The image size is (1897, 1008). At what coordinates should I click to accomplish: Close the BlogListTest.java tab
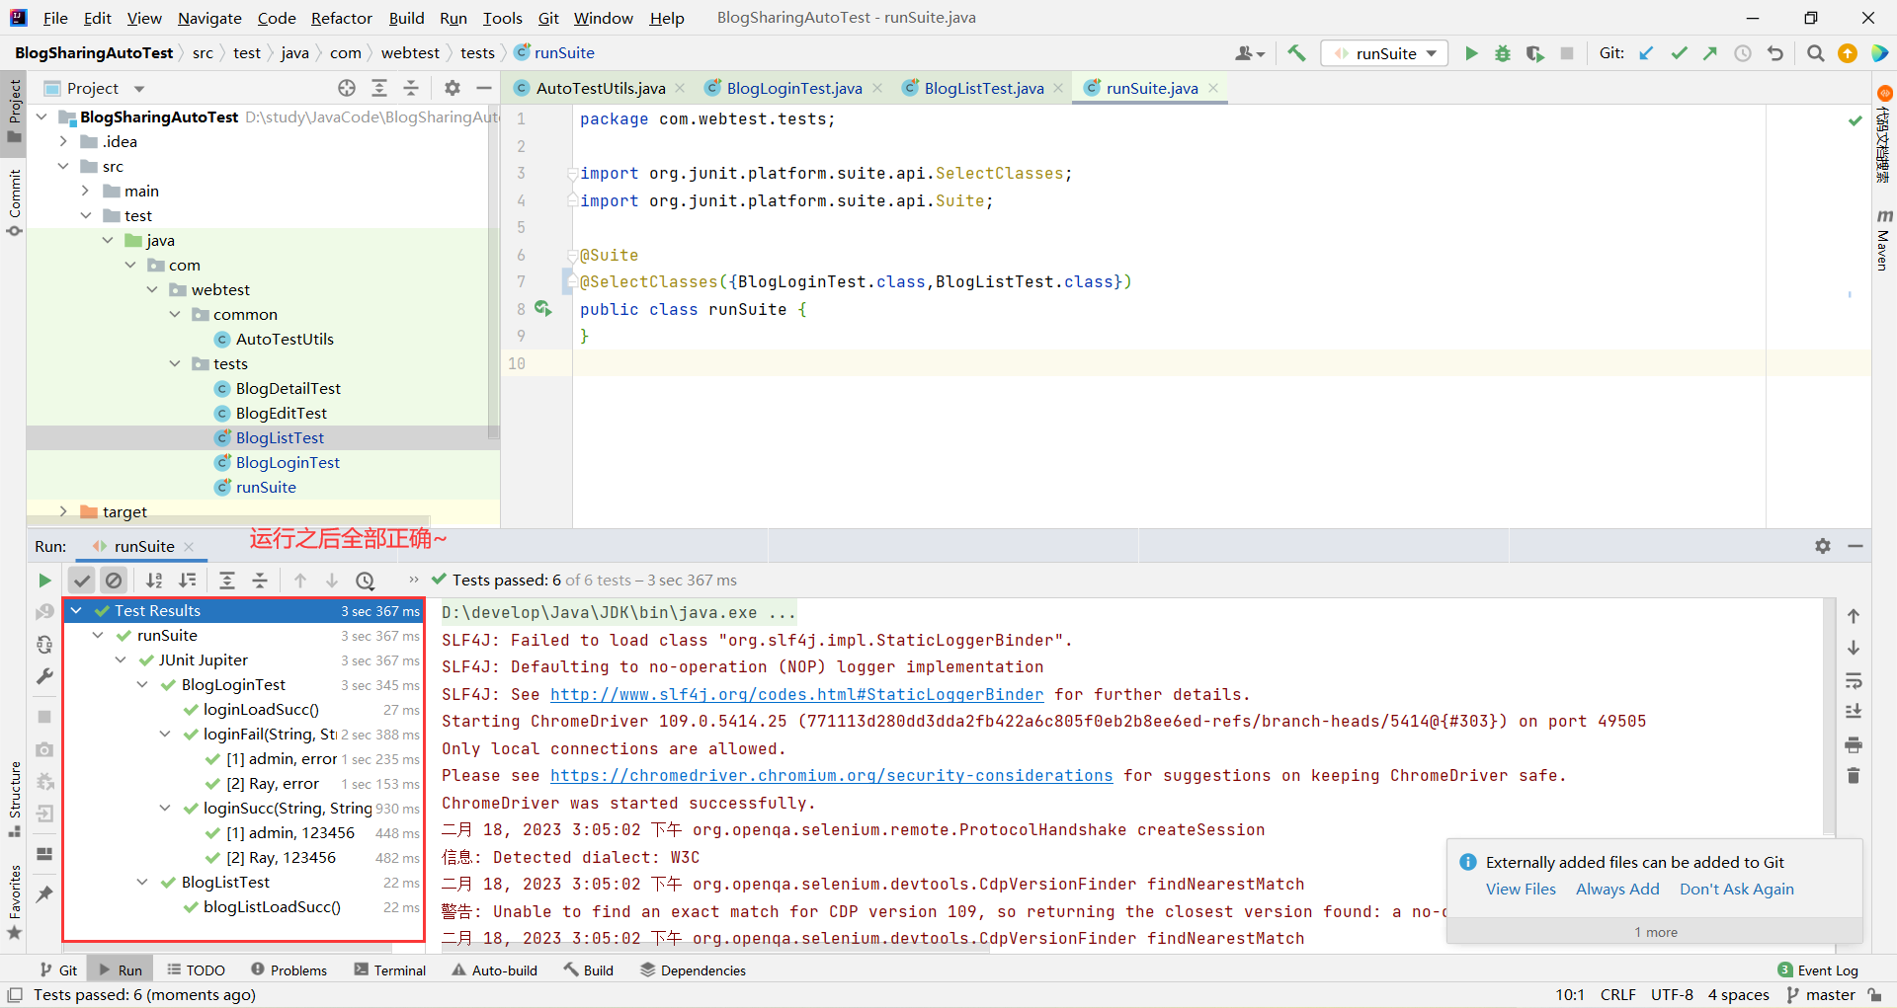point(1058,88)
